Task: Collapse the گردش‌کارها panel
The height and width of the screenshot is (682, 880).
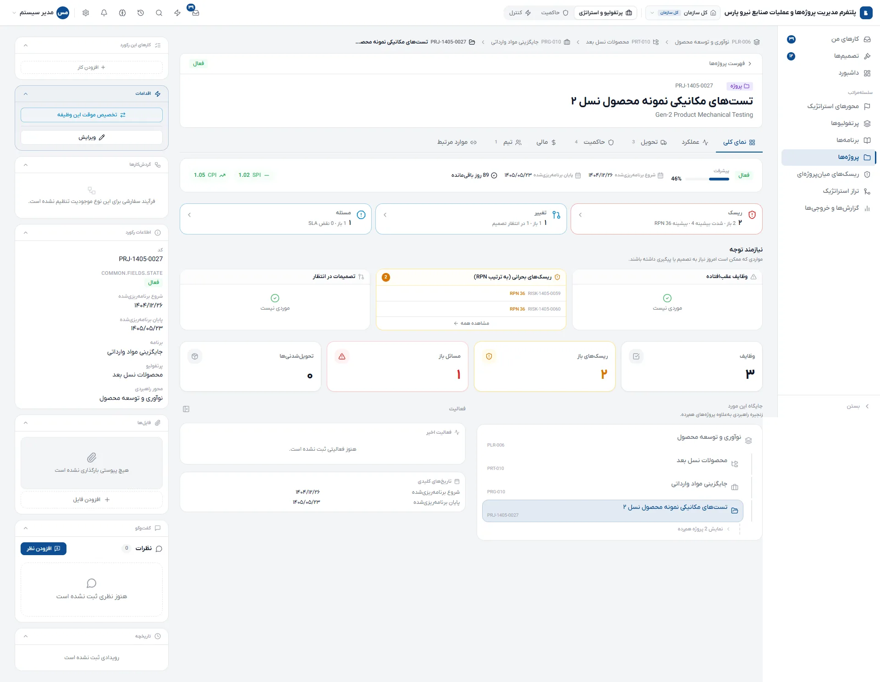Action: (x=26, y=165)
